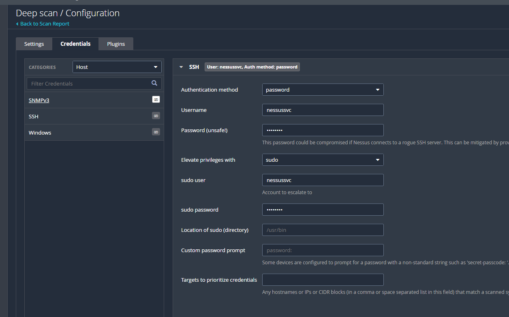Image resolution: width=509 pixels, height=317 pixels.
Task: Go back to Scan Report
Action: point(43,24)
